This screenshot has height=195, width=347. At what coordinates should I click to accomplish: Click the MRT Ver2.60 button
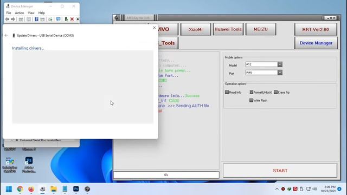(316, 29)
